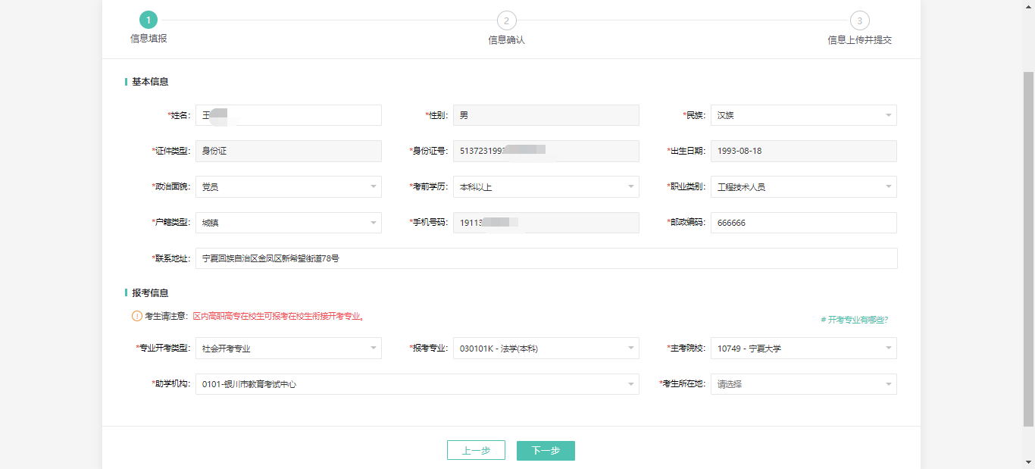Expand the 专业开考类型 dropdown

click(x=288, y=349)
